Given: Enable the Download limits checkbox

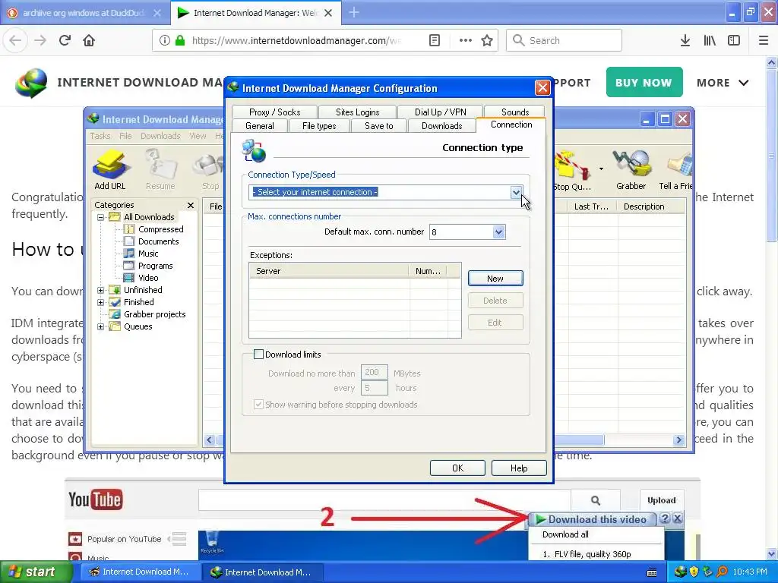Looking at the screenshot, I should tap(258, 355).
